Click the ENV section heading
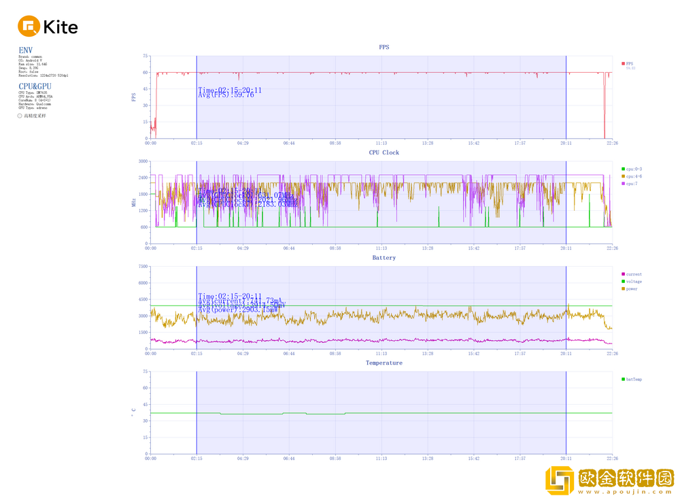This screenshot has width=680, height=498. (26, 50)
